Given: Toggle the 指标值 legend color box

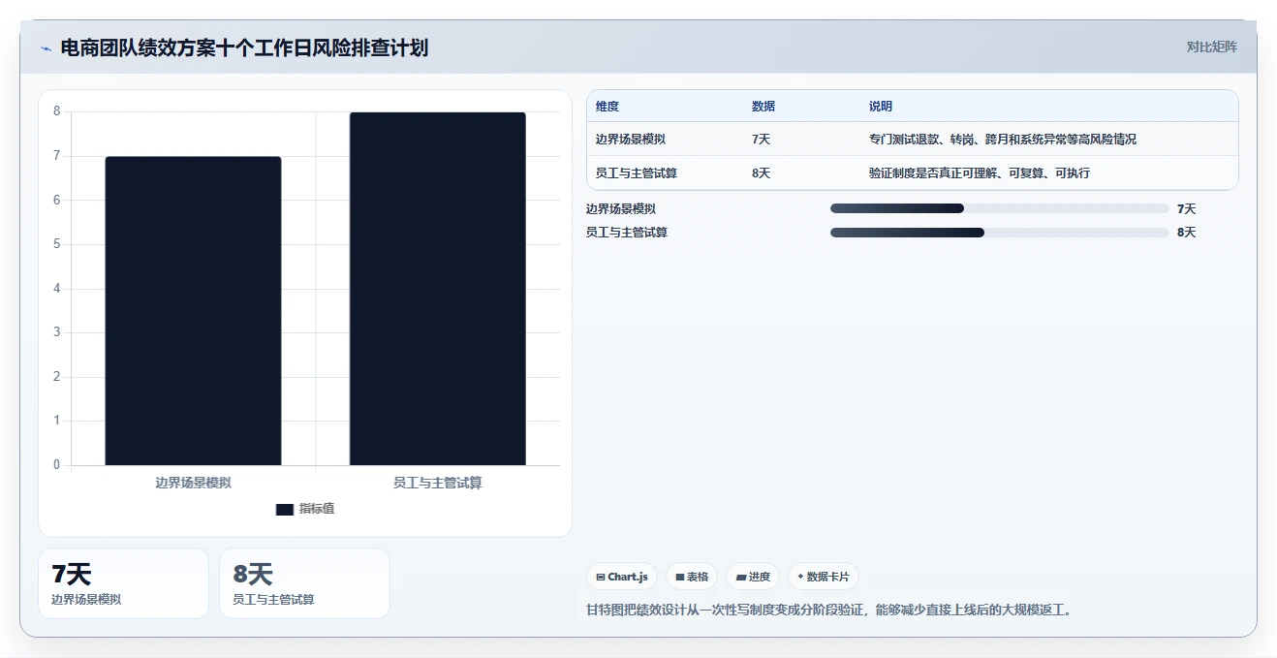Looking at the screenshot, I should pos(284,509).
